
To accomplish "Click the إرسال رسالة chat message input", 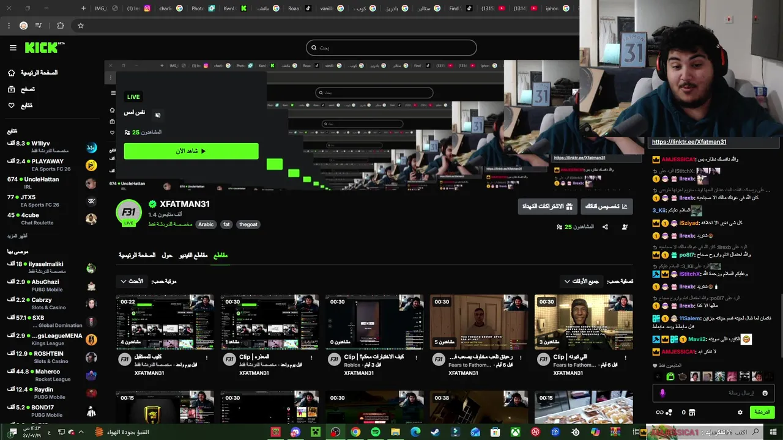I will coord(713,393).
